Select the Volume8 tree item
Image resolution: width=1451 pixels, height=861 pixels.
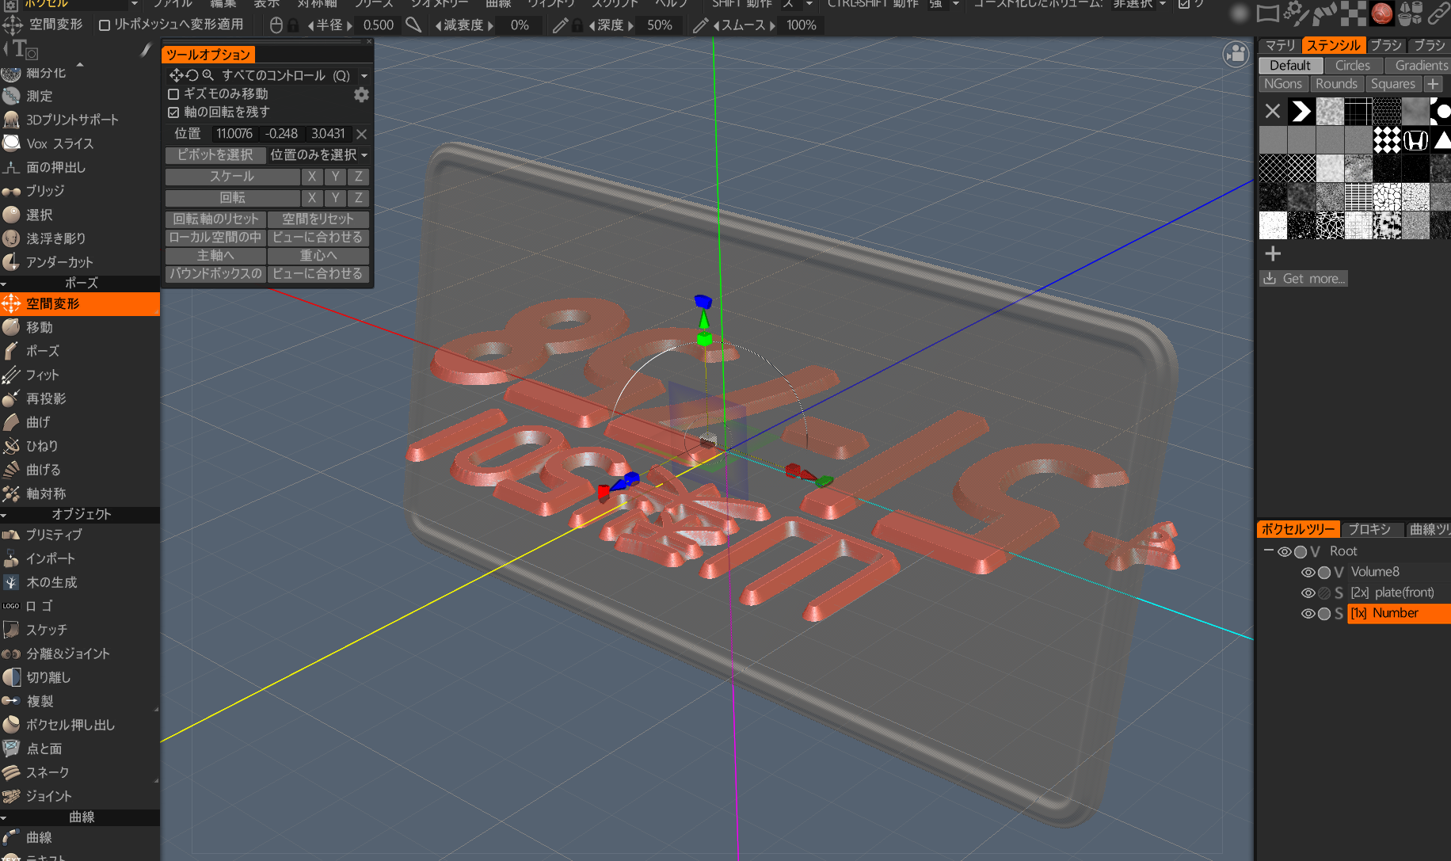1375,572
